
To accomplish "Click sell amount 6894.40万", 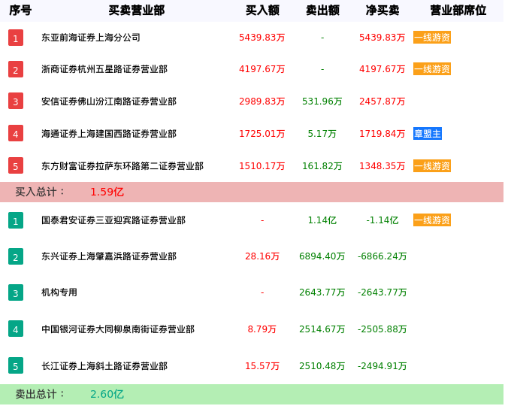I will 322,256.
